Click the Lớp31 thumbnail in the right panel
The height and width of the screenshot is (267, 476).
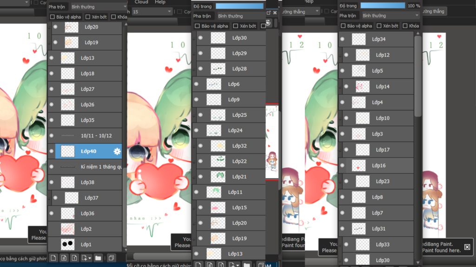point(358,229)
